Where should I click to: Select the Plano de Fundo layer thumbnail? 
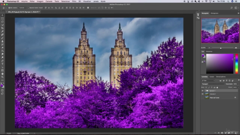click(x=207, y=97)
